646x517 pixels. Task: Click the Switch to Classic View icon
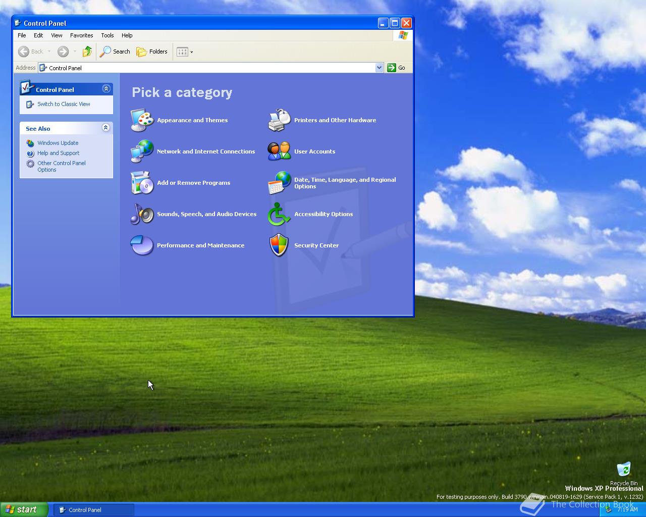pos(30,105)
